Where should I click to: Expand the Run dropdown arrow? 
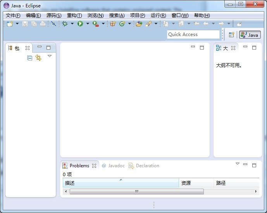[88, 24]
